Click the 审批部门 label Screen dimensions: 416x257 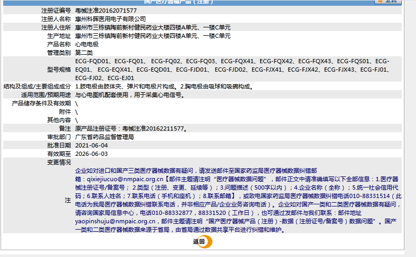59,137
